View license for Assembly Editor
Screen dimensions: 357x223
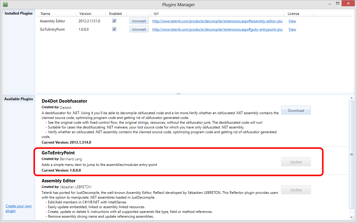click(292, 21)
